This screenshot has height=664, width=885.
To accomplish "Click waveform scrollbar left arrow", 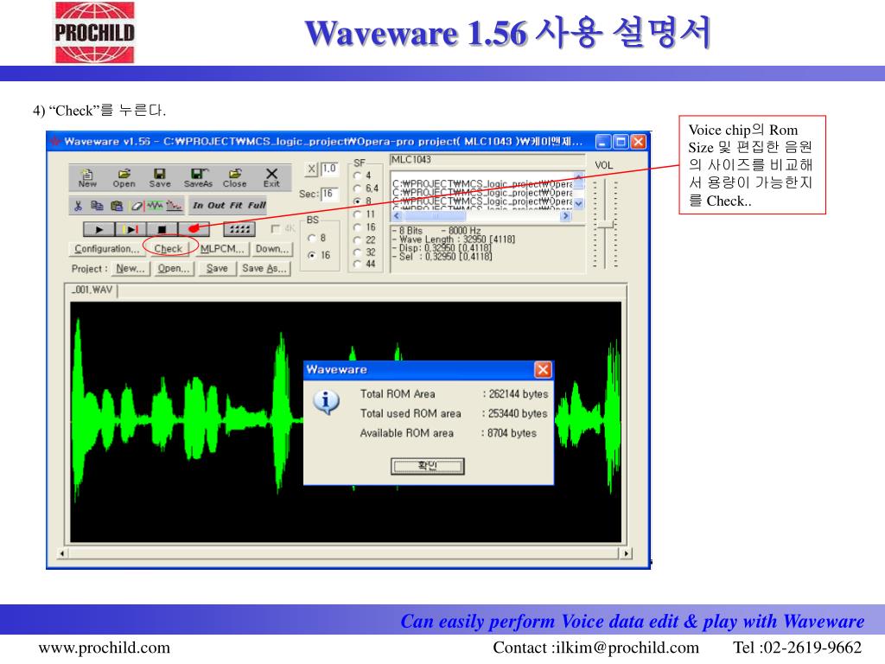I will 62,553.
